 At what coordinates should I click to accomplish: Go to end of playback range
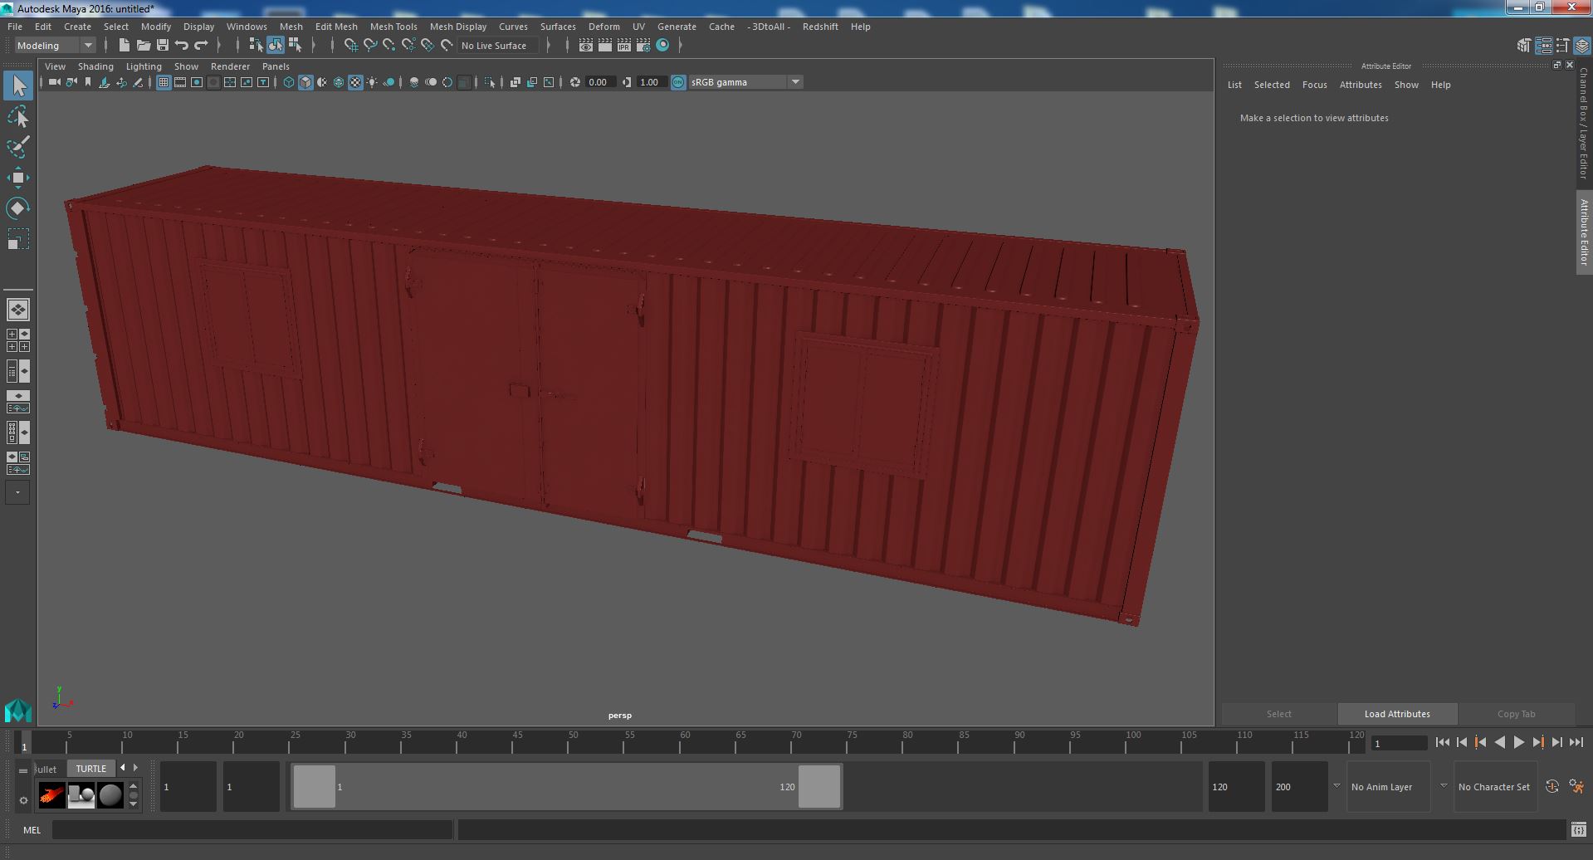click(1576, 743)
